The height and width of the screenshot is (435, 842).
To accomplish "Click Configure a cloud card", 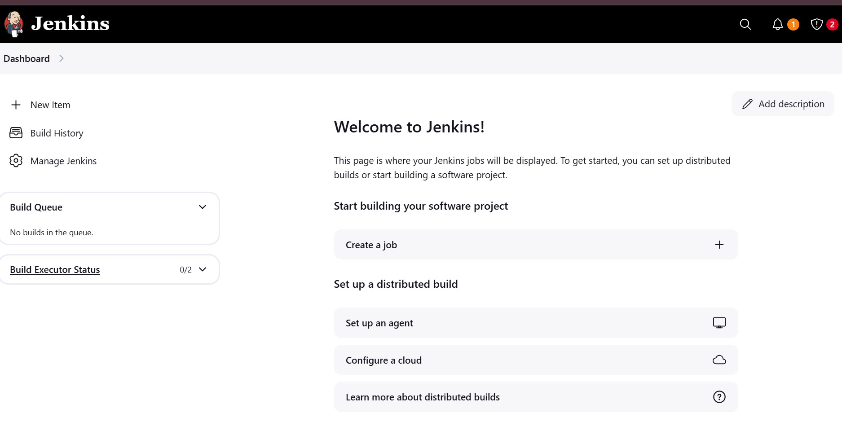I will 536,360.
